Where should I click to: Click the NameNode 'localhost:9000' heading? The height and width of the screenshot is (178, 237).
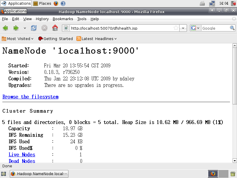coord(71,51)
